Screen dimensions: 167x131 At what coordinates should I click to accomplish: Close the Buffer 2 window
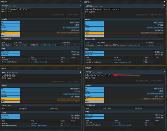tap(164, 2)
